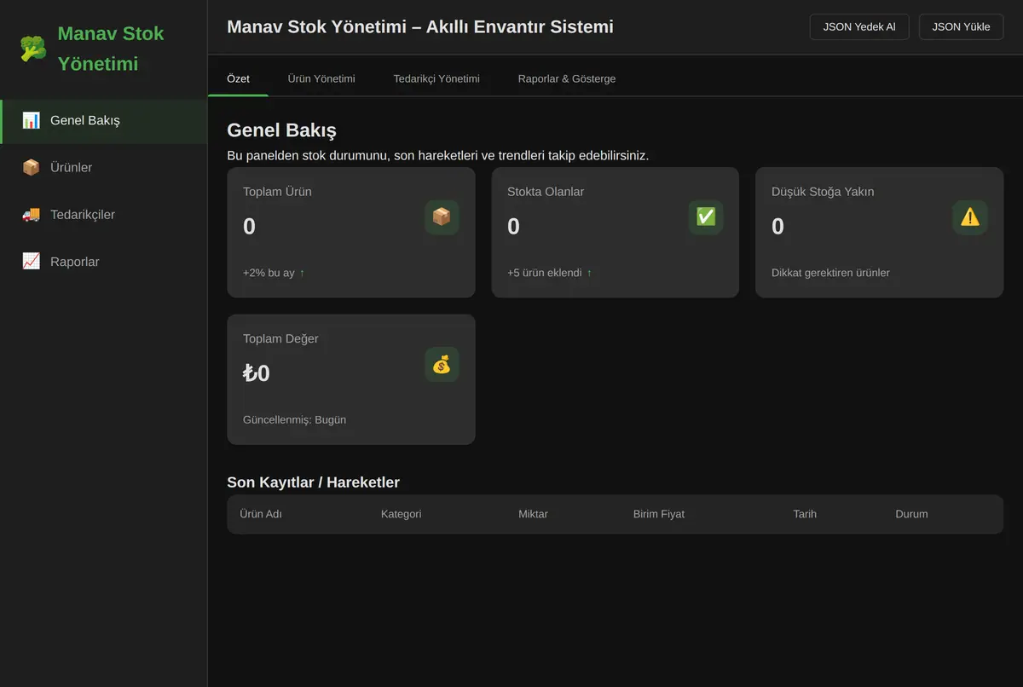Select Raporlar in the sidebar
Screen dimensions: 1023x687
coord(104,262)
